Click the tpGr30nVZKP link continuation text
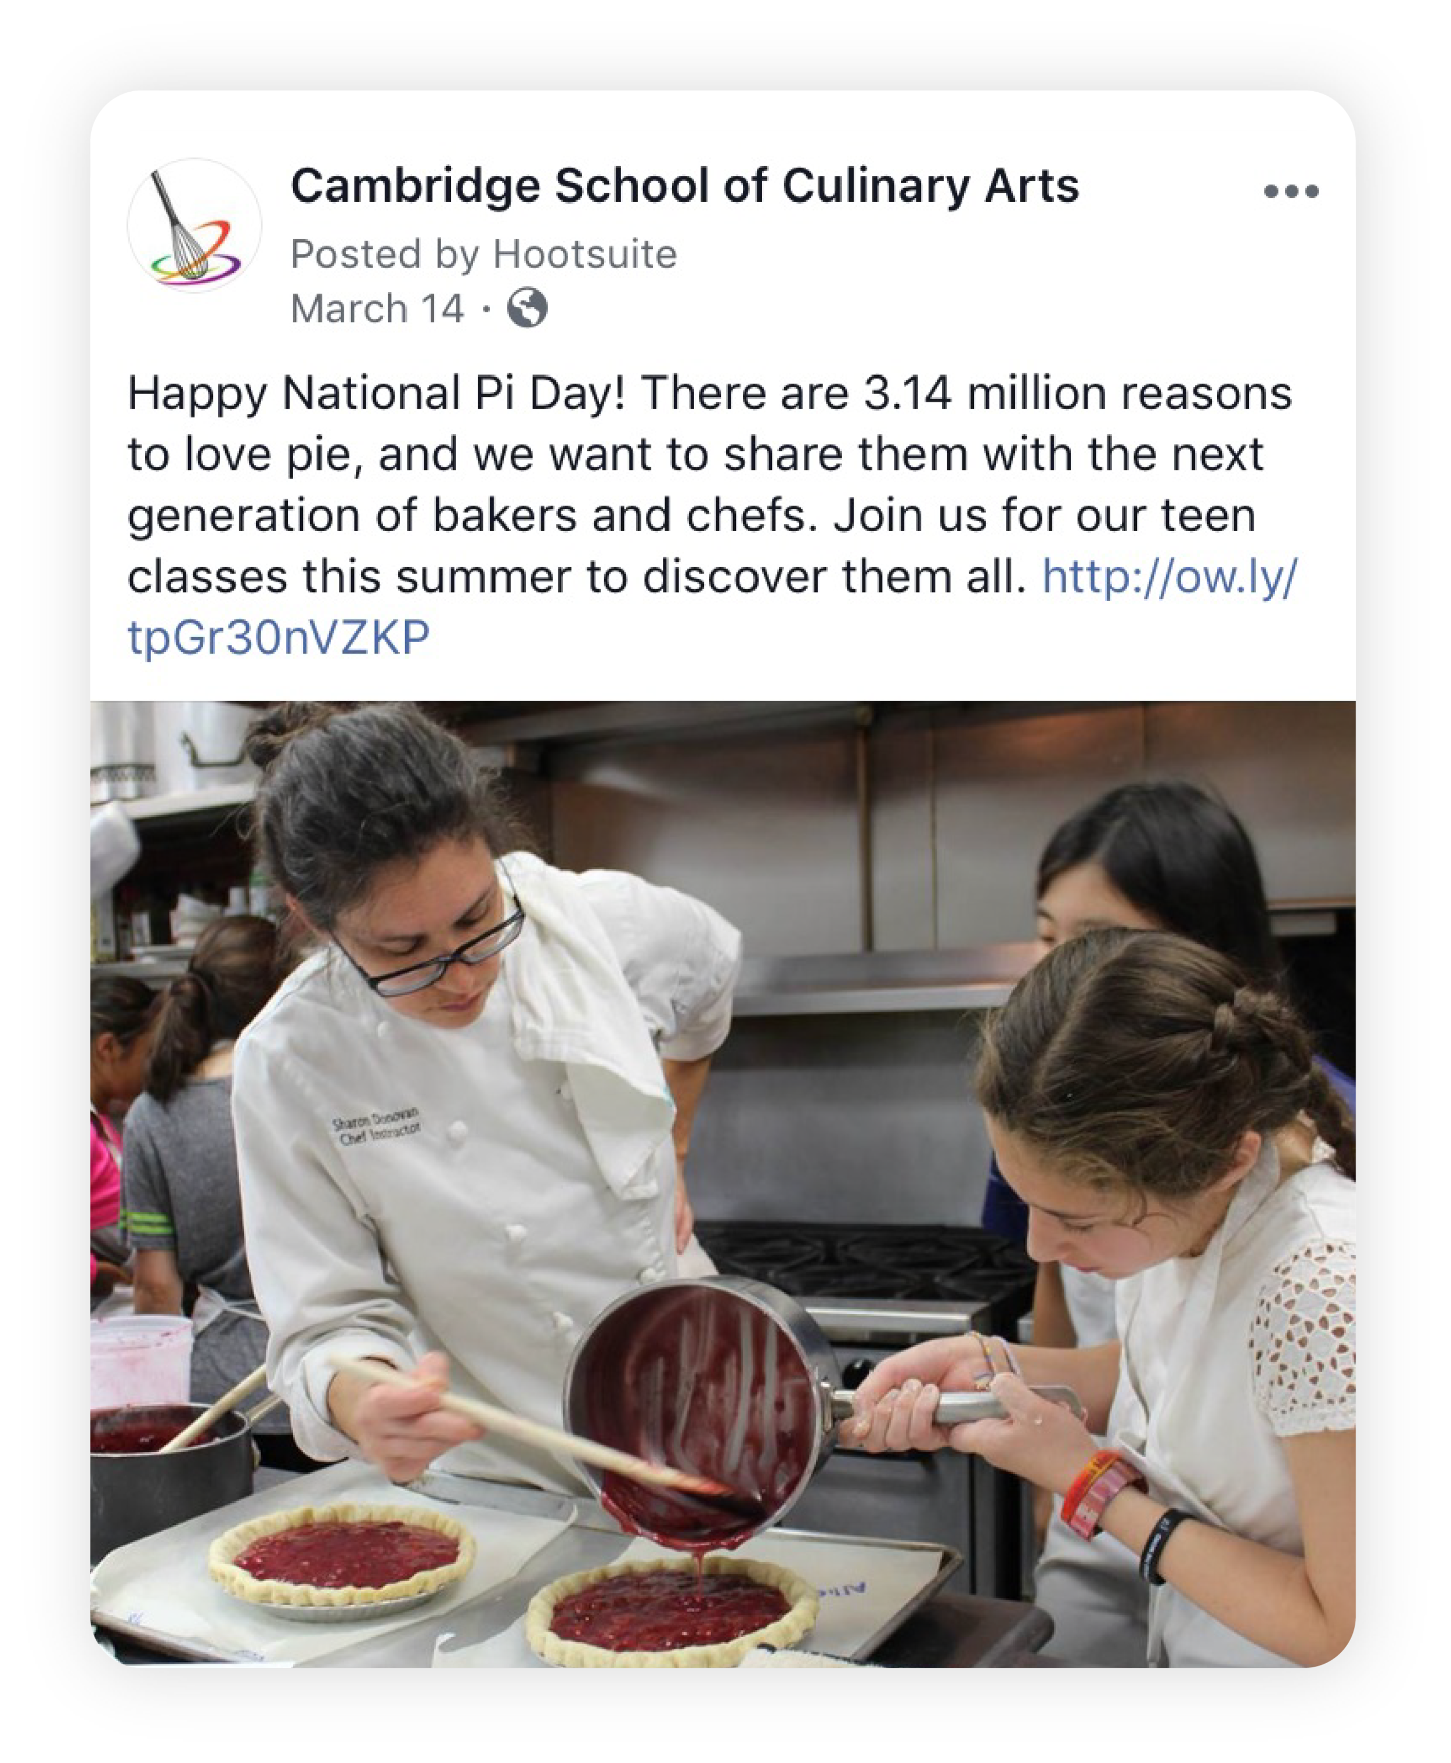 279,638
